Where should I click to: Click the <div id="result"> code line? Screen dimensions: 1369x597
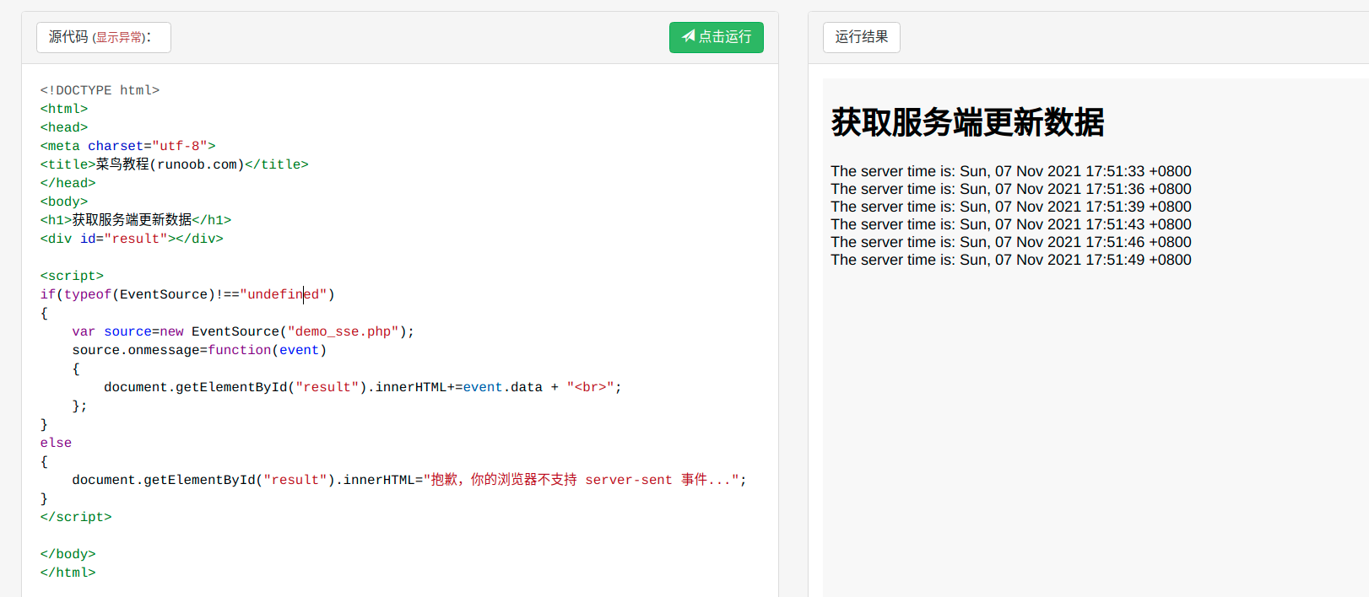point(132,239)
